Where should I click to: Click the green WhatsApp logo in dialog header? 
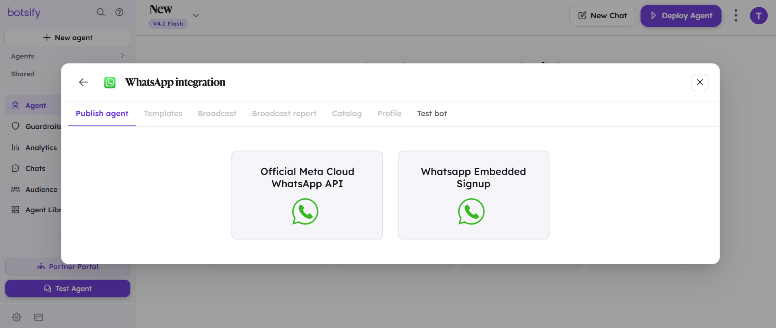click(x=110, y=82)
